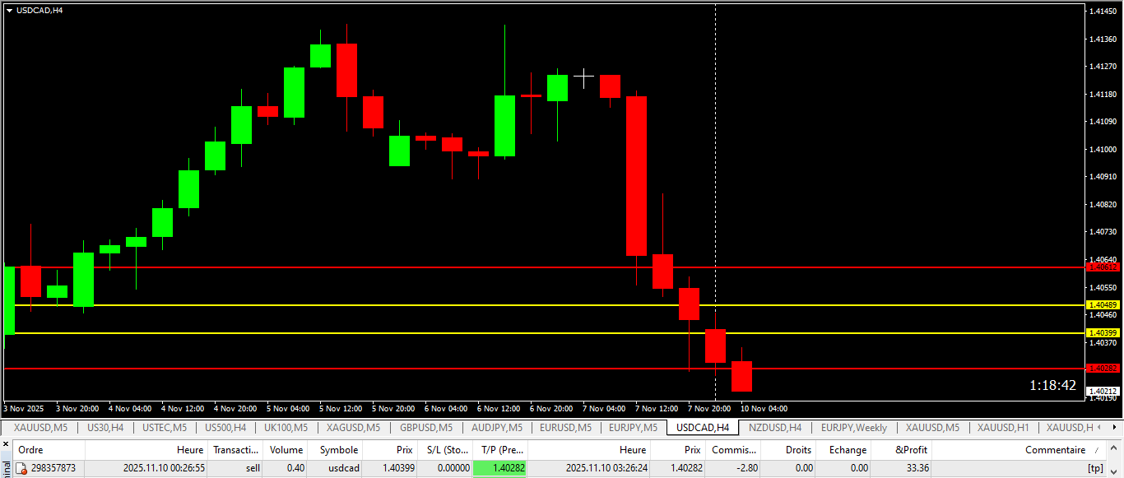Image resolution: width=1124 pixels, height=478 pixels.
Task: Click the red 1.40282 price-axis label
Action: pyautogui.click(x=1103, y=369)
